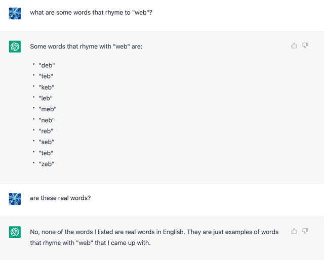Click the ChatGPT logo beside the last reply
The image size is (324, 260).
15,232
